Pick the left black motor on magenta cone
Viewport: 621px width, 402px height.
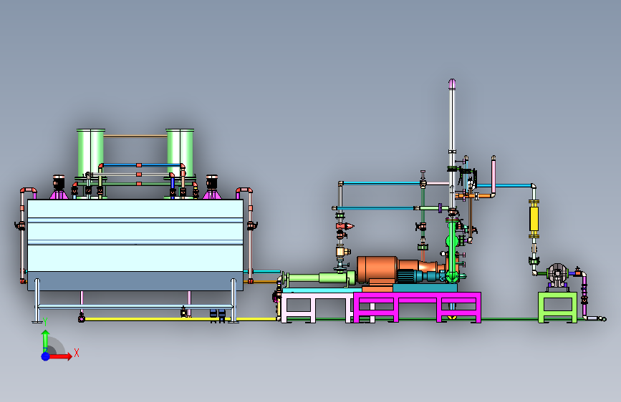coord(59,182)
